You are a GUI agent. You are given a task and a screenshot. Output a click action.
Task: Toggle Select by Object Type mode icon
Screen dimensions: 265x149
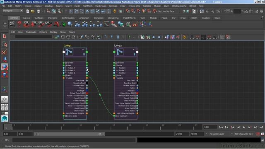54,11
